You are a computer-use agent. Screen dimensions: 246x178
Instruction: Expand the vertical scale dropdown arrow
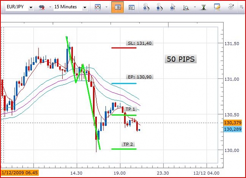pos(195,7)
